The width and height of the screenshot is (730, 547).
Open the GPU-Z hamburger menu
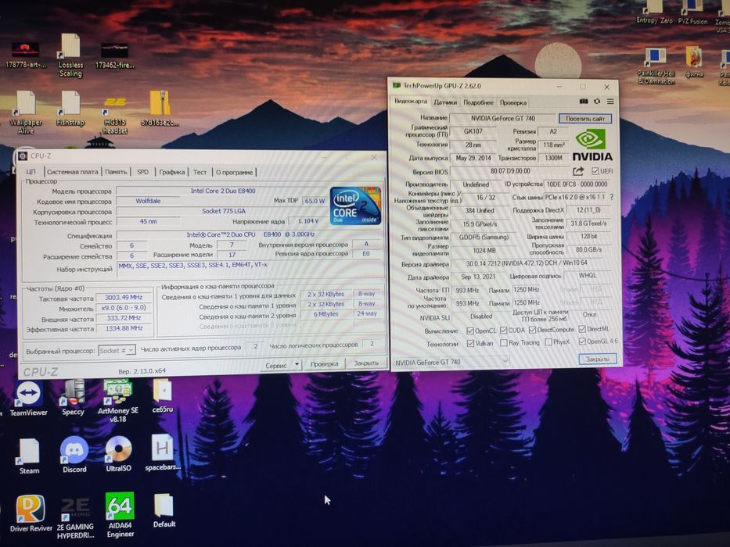pyautogui.click(x=610, y=102)
